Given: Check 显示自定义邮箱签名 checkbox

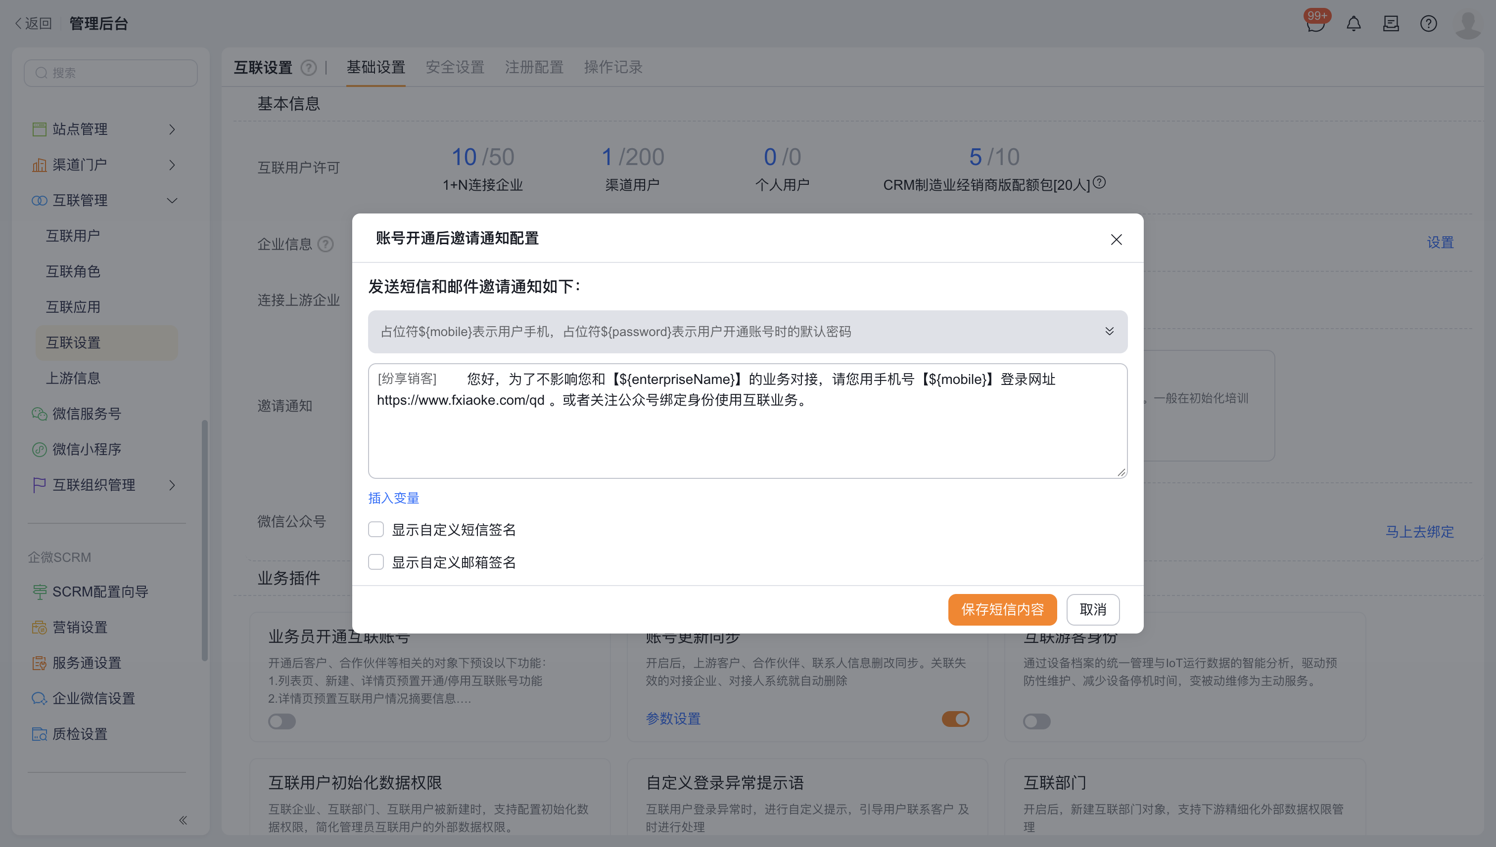Looking at the screenshot, I should coord(375,562).
